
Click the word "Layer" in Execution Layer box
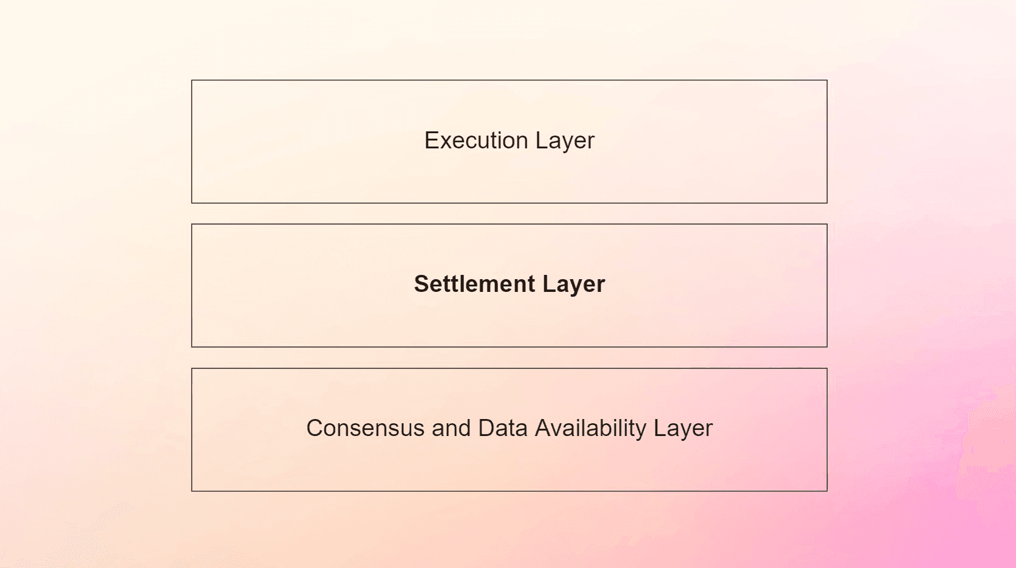565,141
